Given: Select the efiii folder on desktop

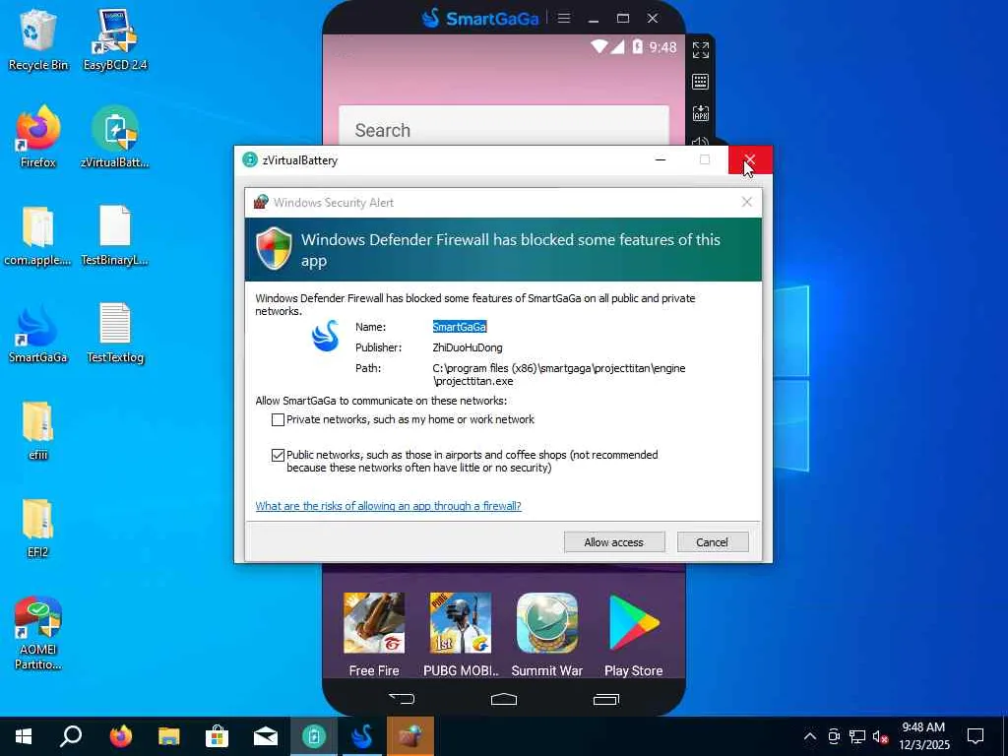Looking at the screenshot, I should [38, 431].
